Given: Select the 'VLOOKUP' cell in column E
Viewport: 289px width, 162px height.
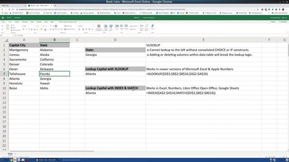Looking at the screenshot, I should coord(204,45).
